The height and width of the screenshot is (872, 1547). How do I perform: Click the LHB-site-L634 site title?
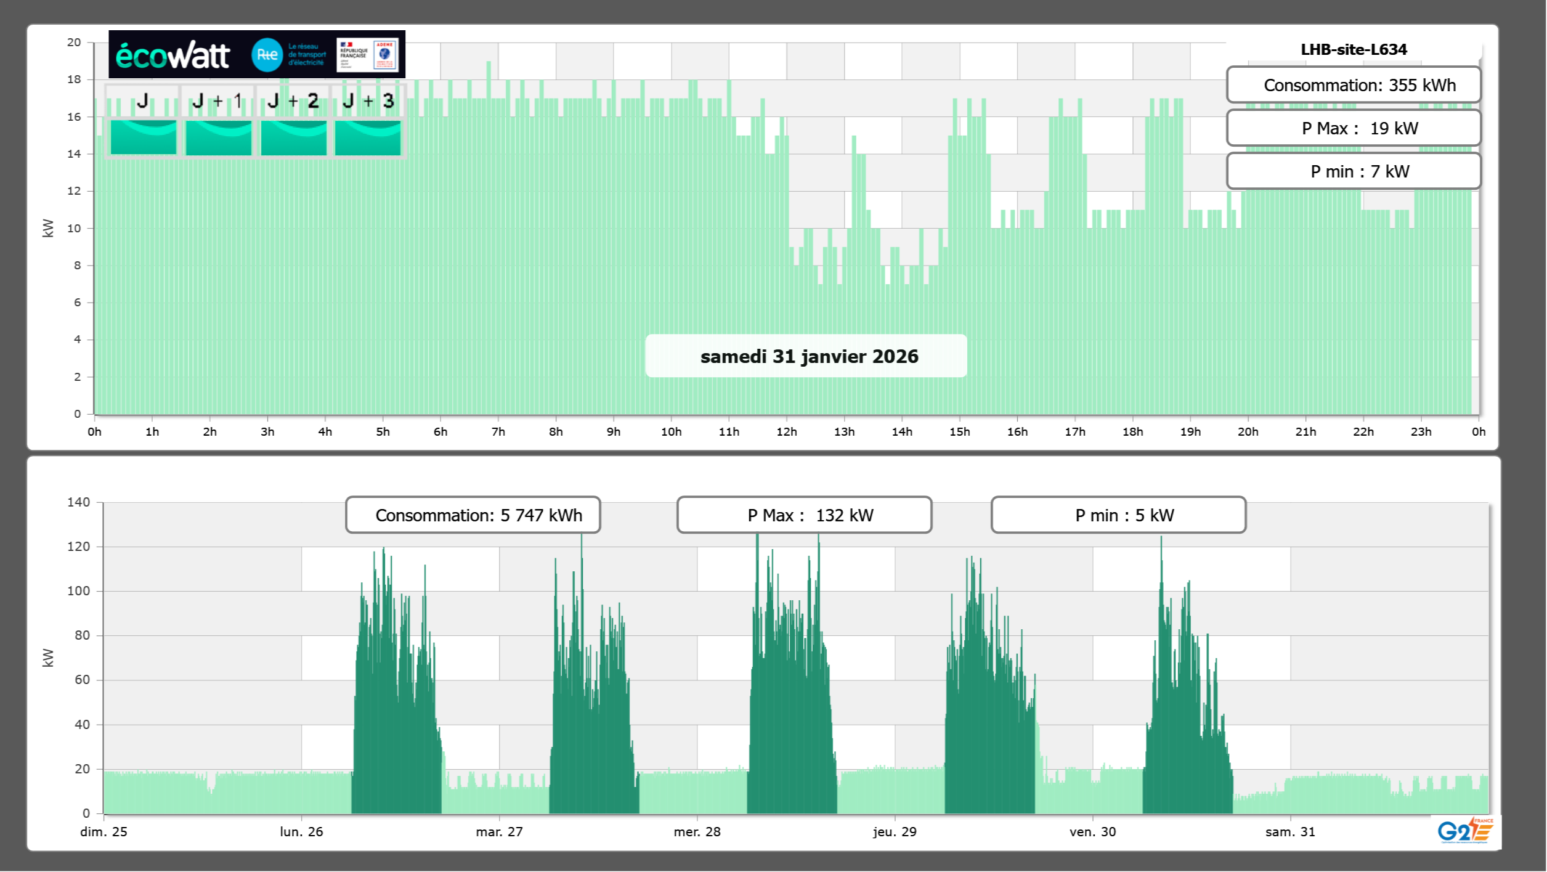(x=1353, y=49)
